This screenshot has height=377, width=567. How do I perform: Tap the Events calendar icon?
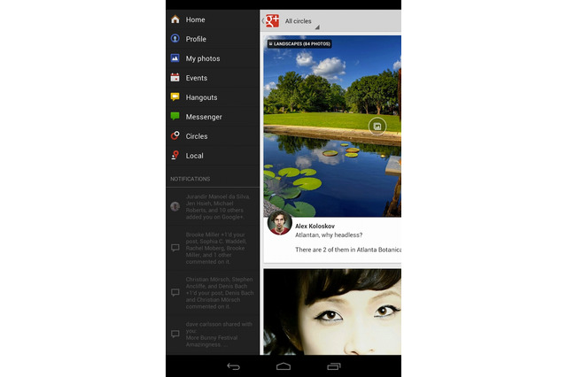click(175, 77)
